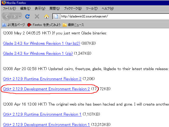Click the Back navigation arrow button

point(7,16)
